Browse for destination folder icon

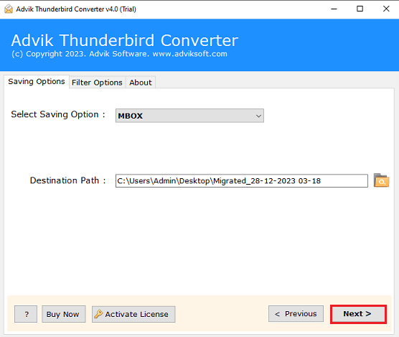tap(381, 180)
